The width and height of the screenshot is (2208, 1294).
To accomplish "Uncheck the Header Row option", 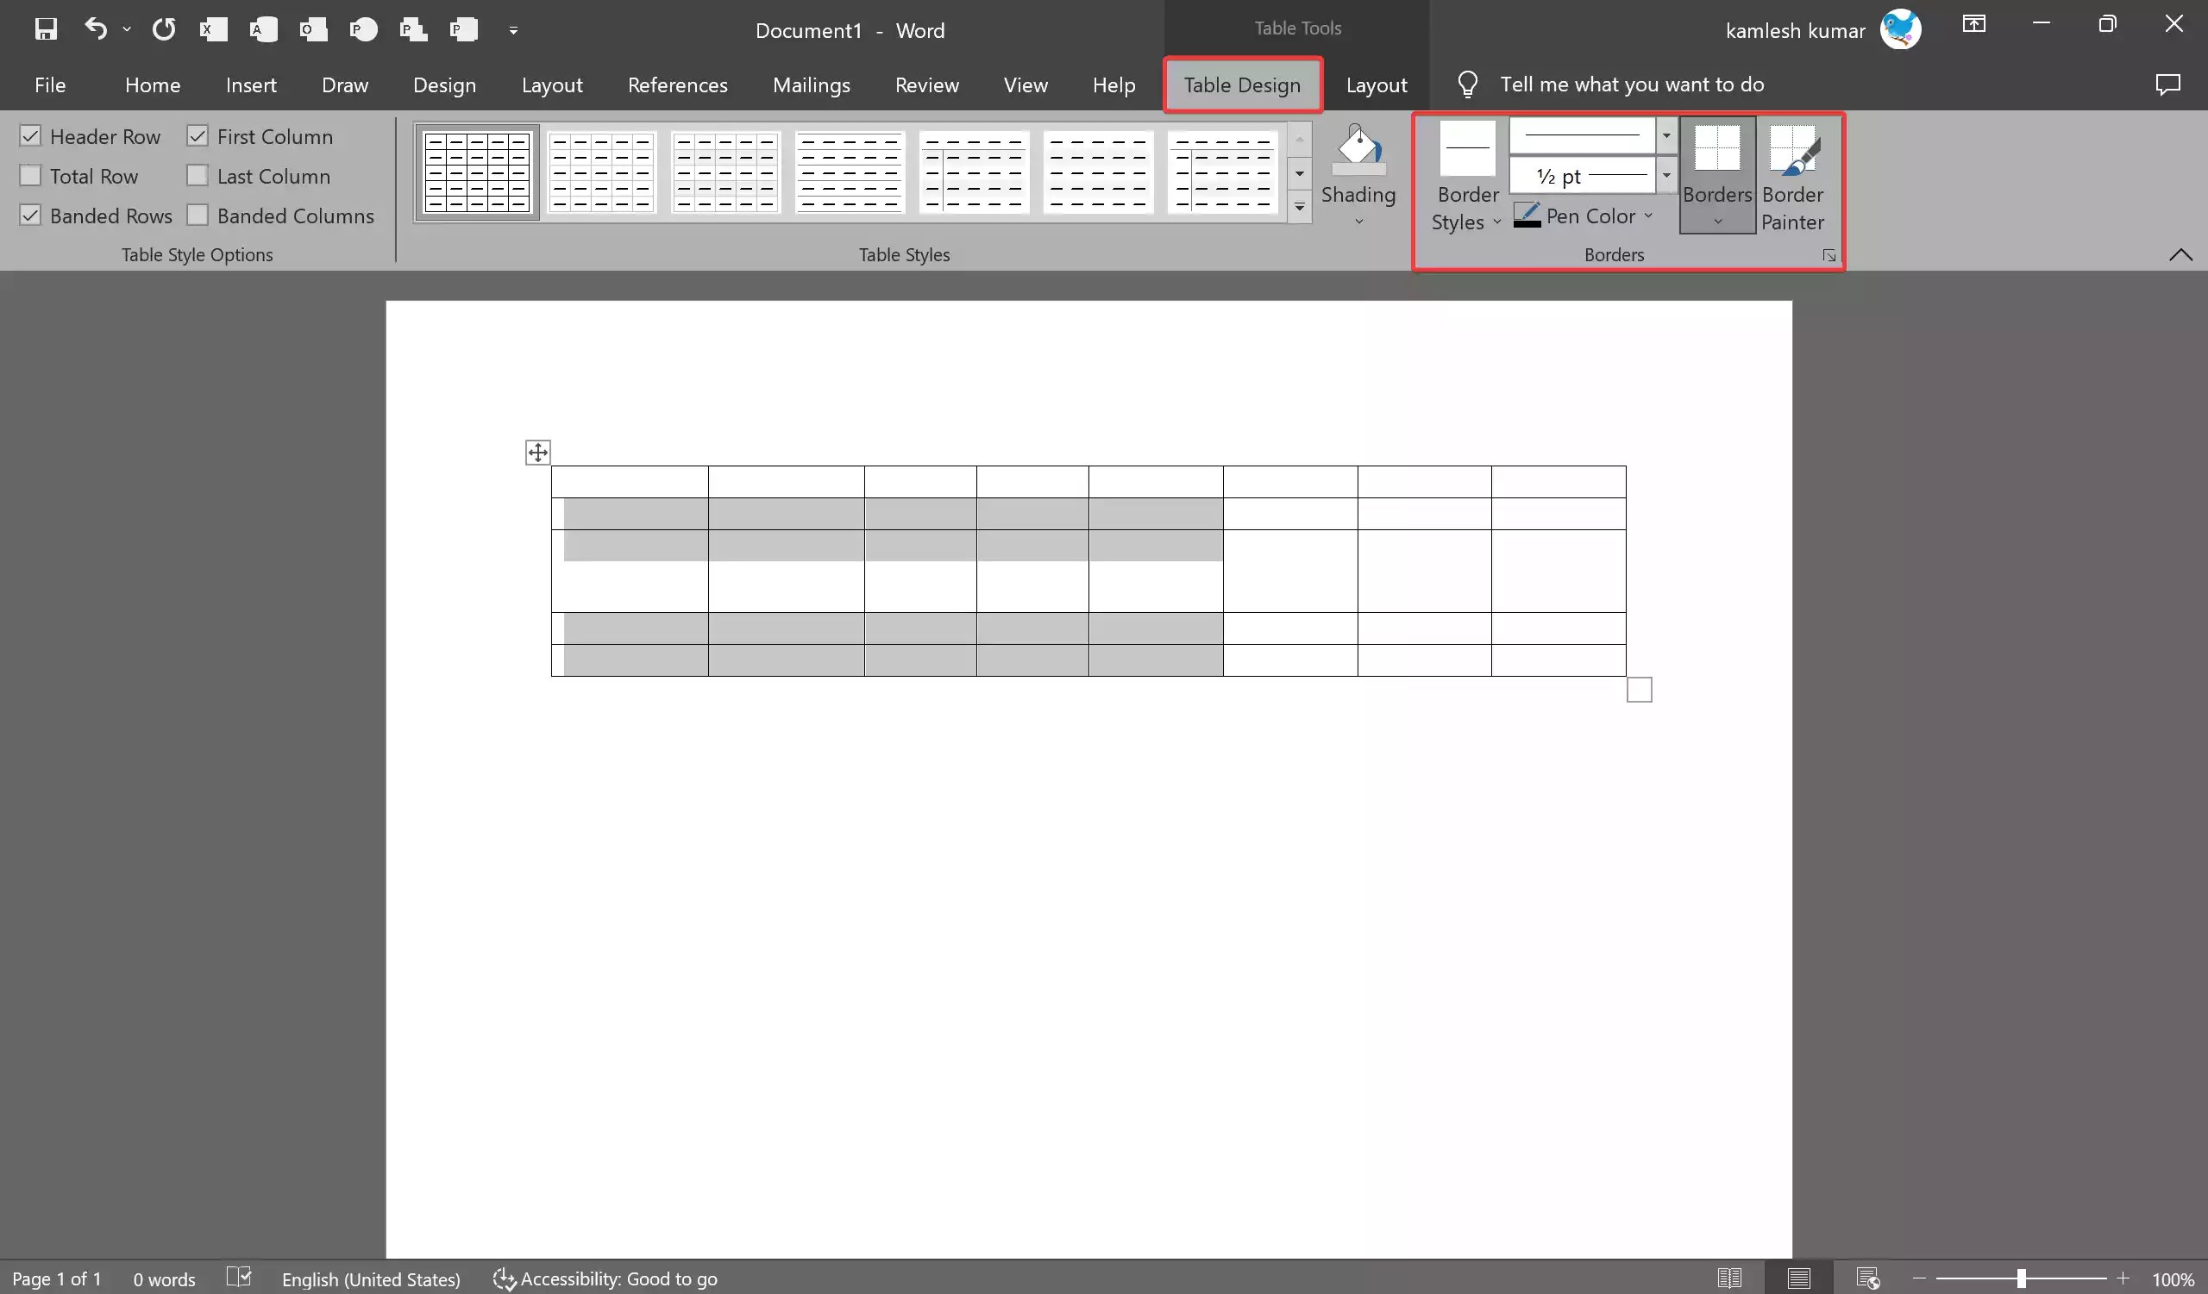I will pos(31,135).
